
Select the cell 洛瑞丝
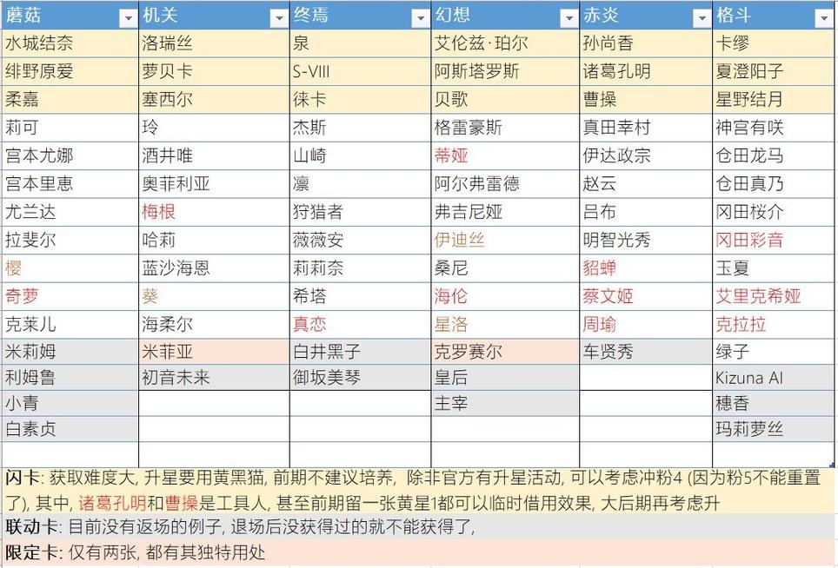(x=214, y=43)
